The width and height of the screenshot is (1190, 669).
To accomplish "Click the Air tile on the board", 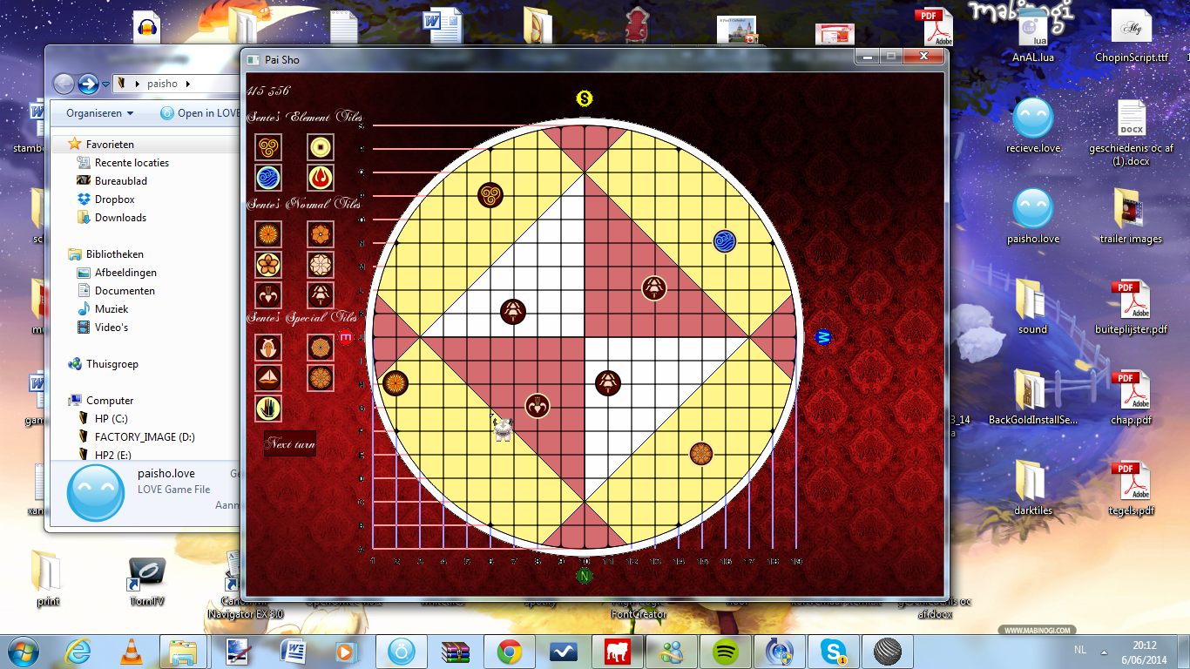I will 490,195.
